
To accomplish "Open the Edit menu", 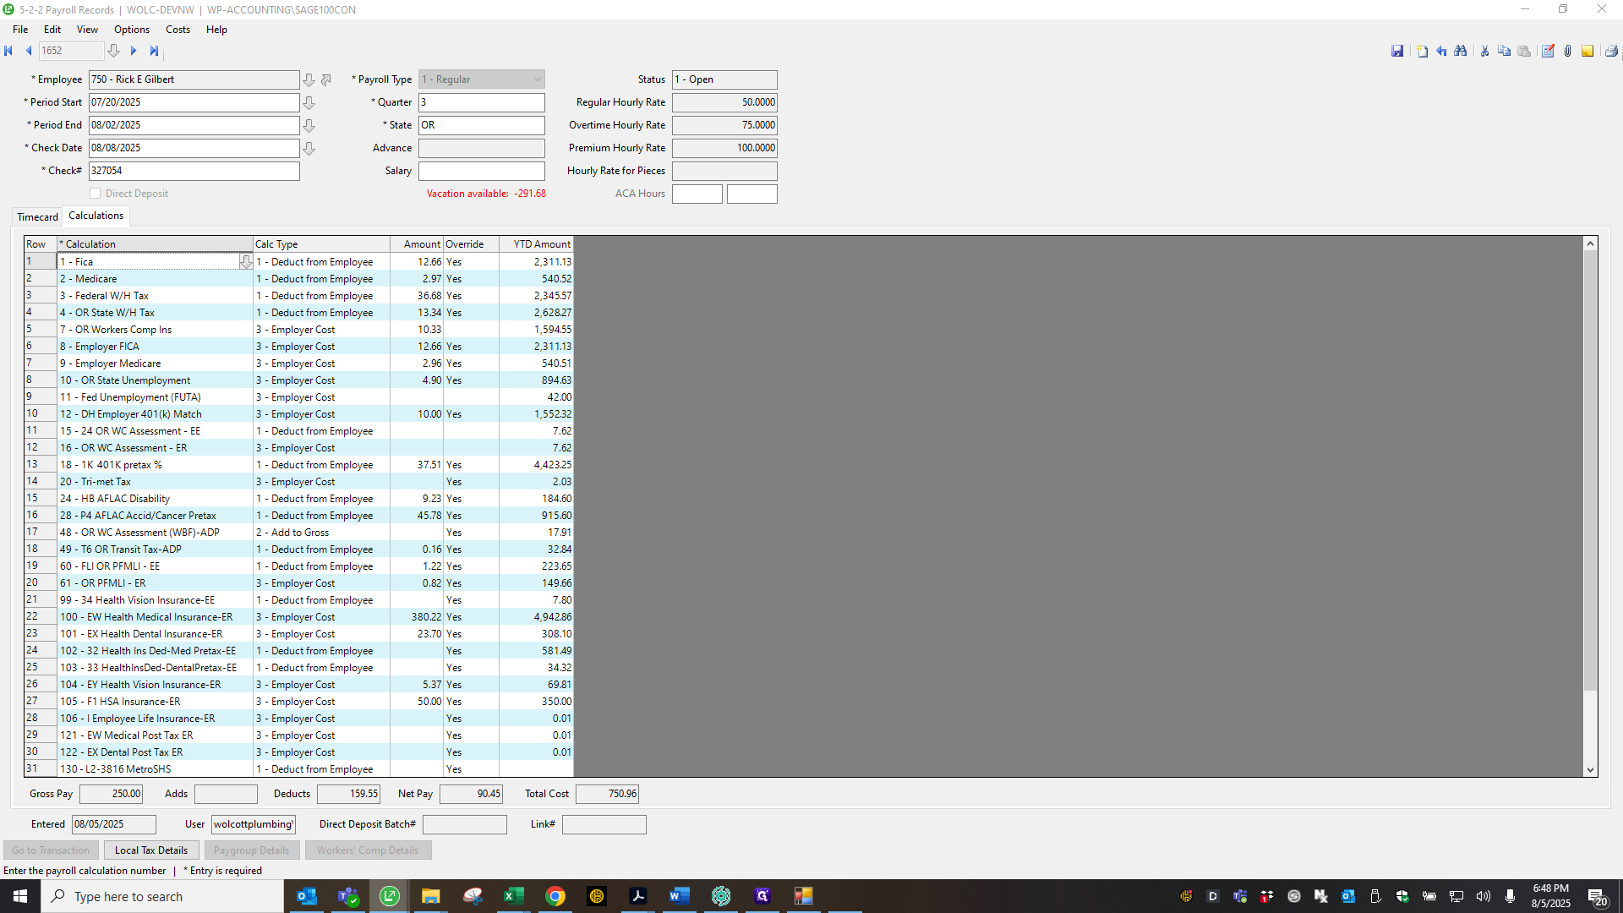I will pos(52,30).
